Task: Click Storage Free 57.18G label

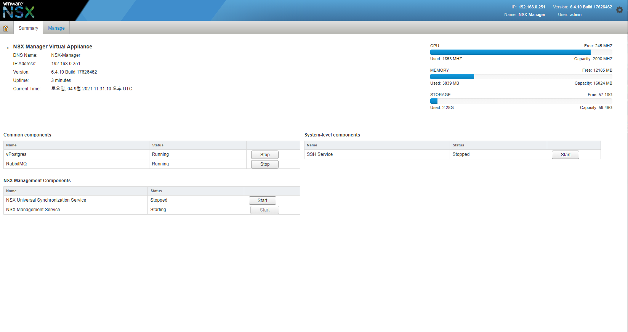Action: pyautogui.click(x=600, y=95)
